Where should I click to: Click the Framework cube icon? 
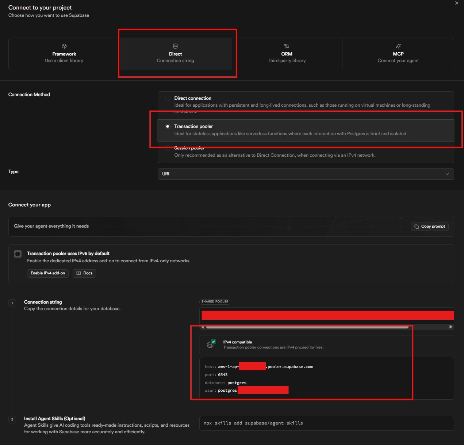pos(64,46)
